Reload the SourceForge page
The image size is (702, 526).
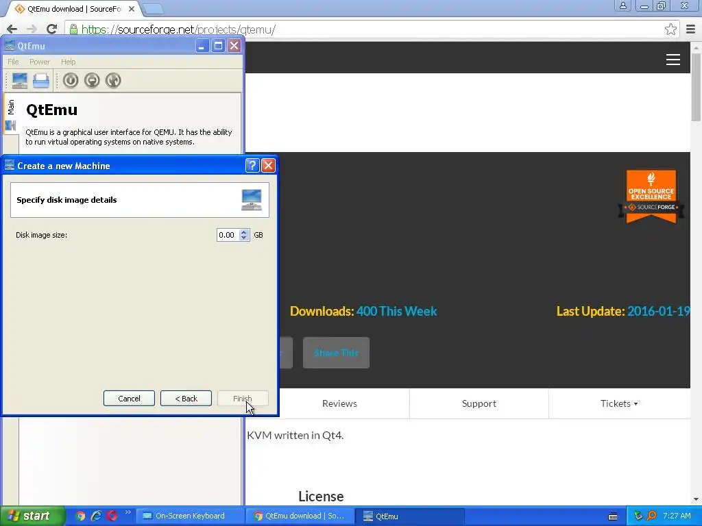[52, 29]
